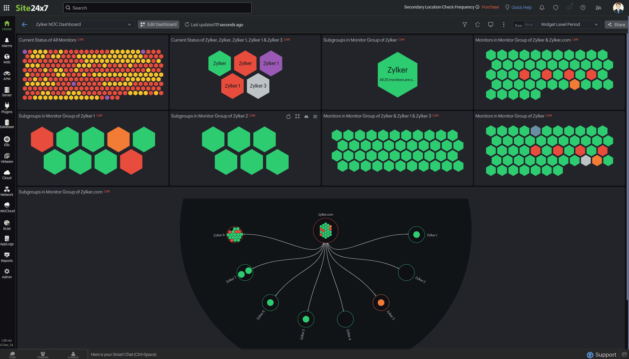The width and height of the screenshot is (629, 359).
Task: Click the group icon on Zylker 2 widget
Action: 306,116
